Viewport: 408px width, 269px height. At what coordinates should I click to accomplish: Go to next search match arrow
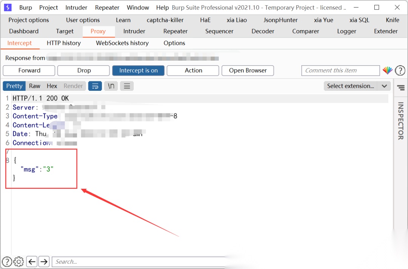coord(44,261)
